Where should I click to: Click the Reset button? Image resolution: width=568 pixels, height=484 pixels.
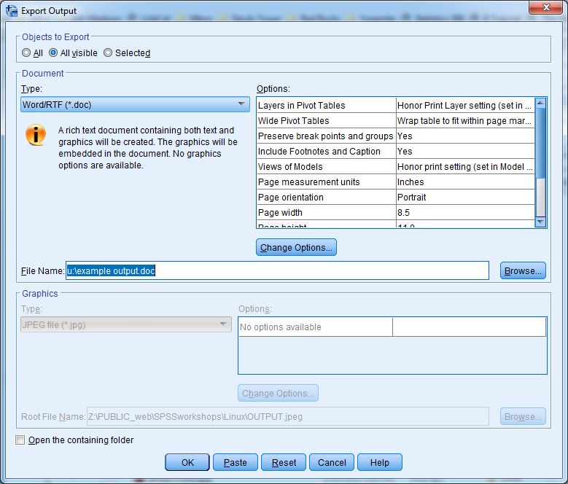pos(284,462)
